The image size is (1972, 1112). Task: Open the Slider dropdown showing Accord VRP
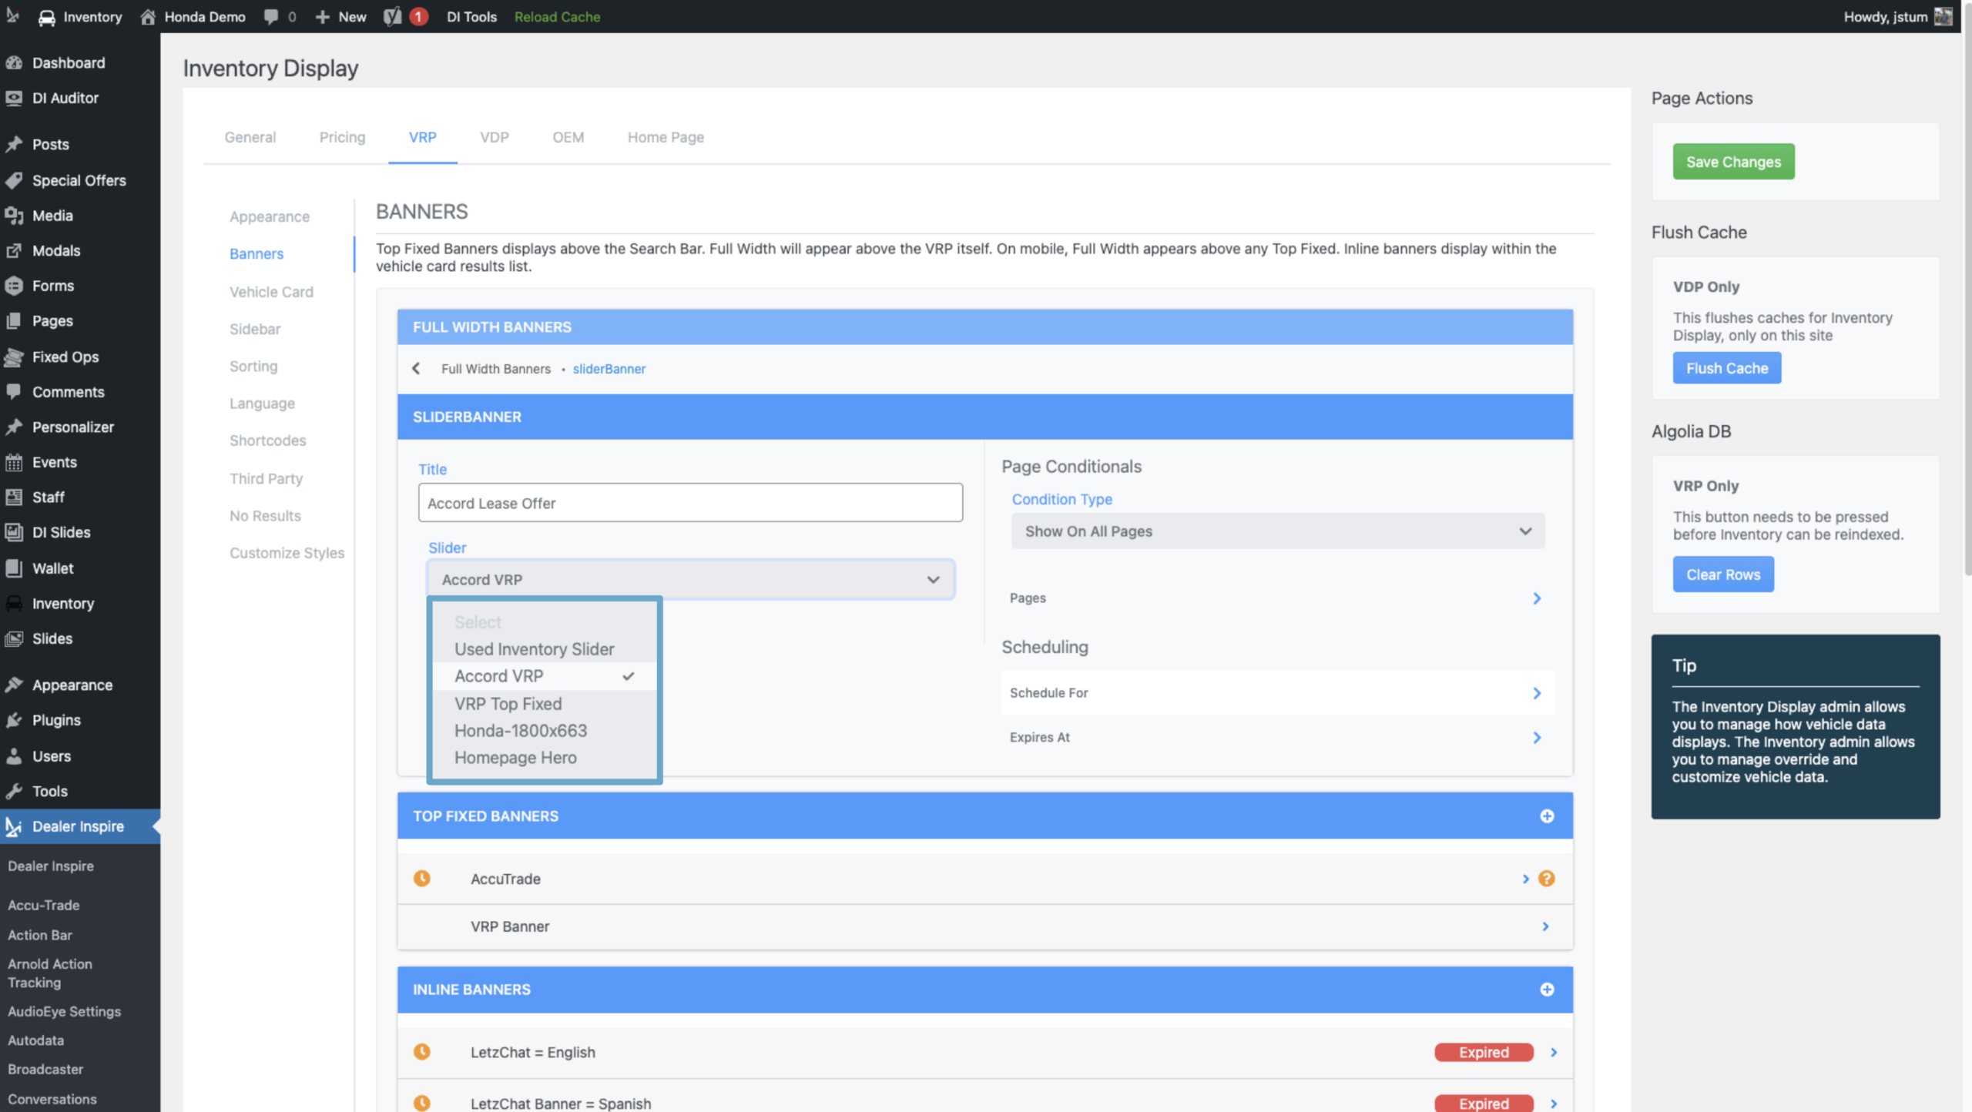point(691,579)
